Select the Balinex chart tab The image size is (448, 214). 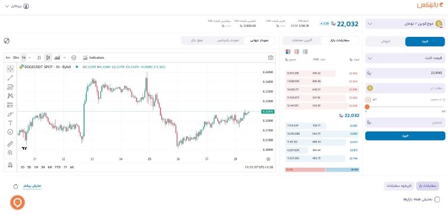pos(228,41)
